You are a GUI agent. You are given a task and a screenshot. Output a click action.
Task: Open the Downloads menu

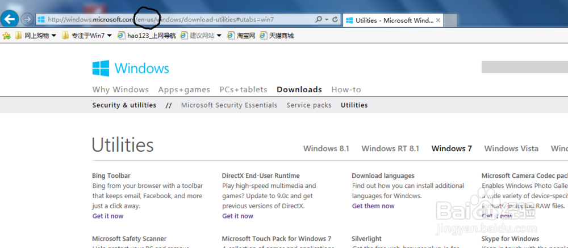click(x=299, y=89)
